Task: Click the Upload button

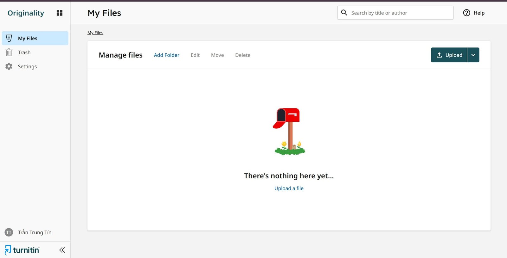Action: pyautogui.click(x=449, y=55)
